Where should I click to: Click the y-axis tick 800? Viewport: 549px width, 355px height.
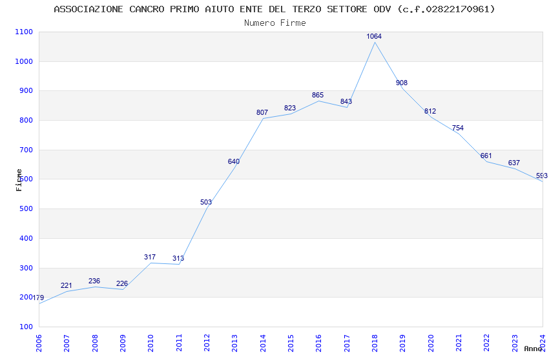[x=26, y=120]
